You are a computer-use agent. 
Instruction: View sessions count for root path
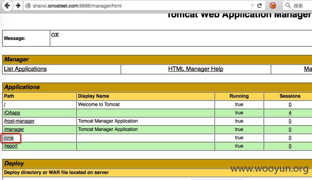click(290, 104)
